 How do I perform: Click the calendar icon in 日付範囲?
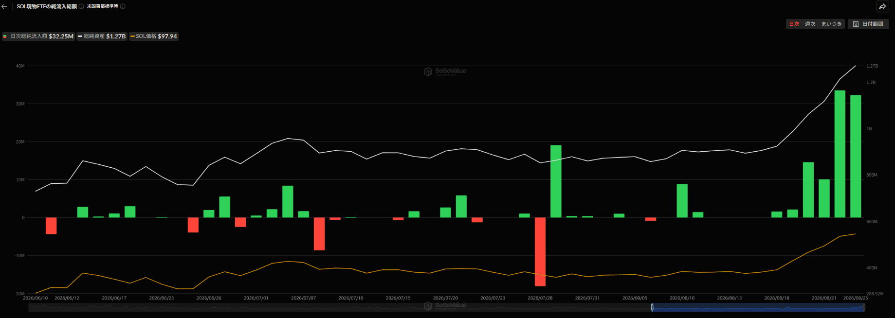coord(856,24)
